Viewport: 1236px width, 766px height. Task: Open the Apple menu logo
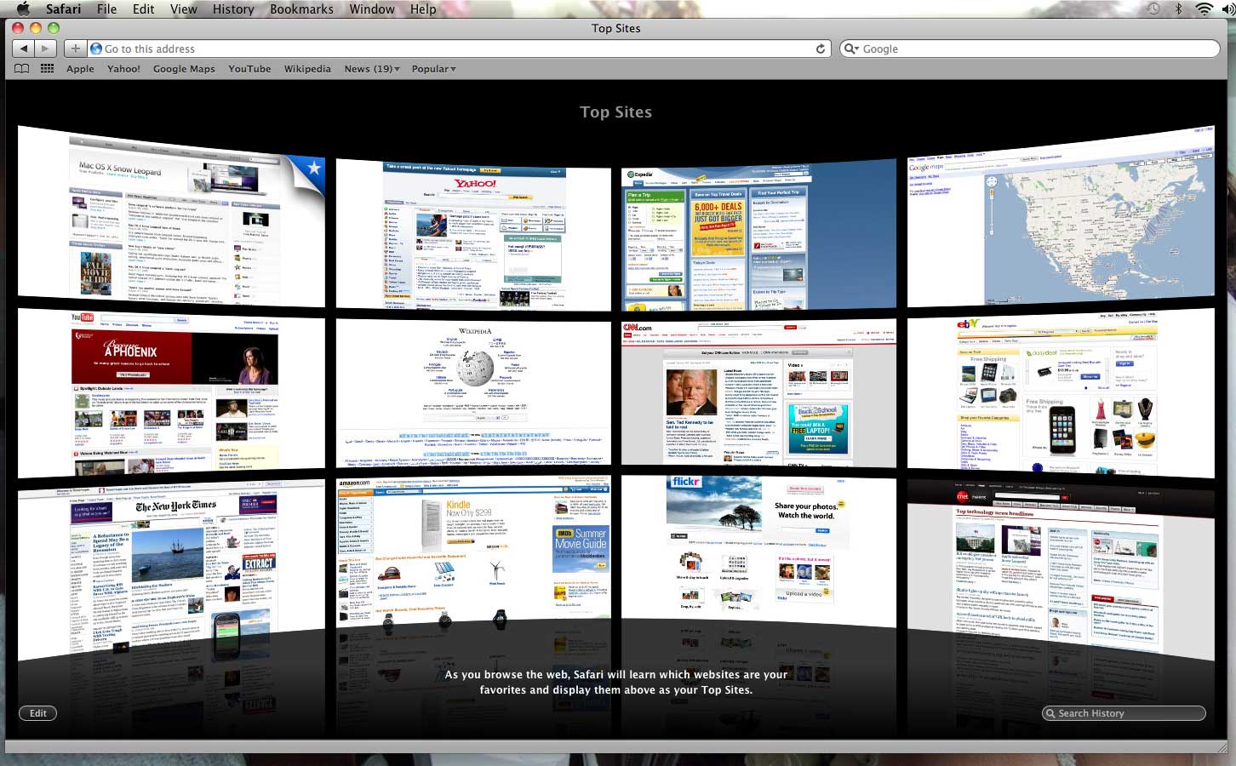click(23, 9)
